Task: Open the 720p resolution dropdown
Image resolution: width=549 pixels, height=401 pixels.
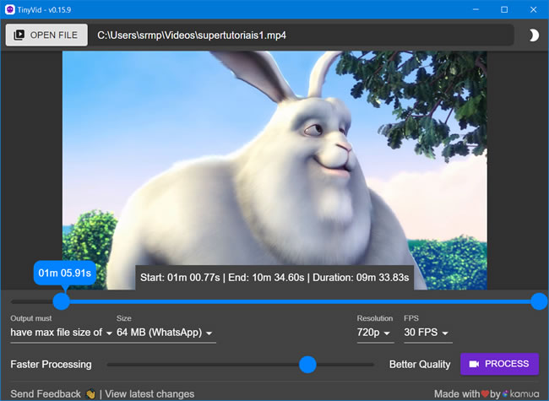Action: (x=375, y=333)
